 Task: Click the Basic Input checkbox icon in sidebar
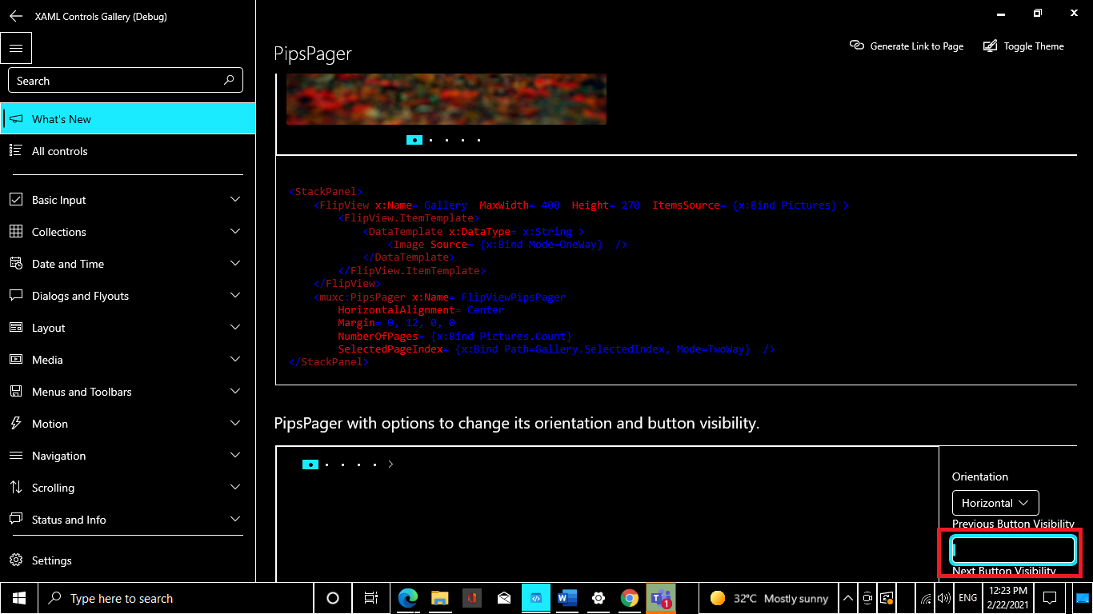17,199
